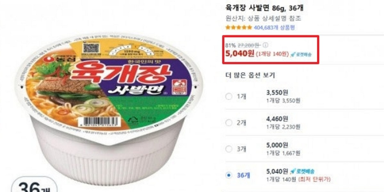Click the 원산지 상품 상세설명 참조 text
384x192 pixels.
tap(263, 19)
